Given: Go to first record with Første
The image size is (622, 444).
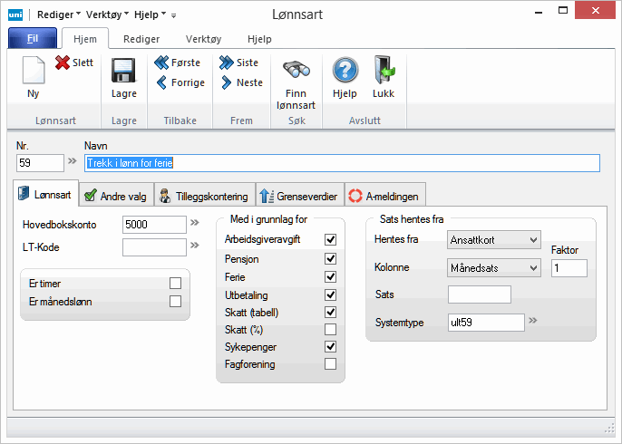Looking at the screenshot, I should 162,63.
